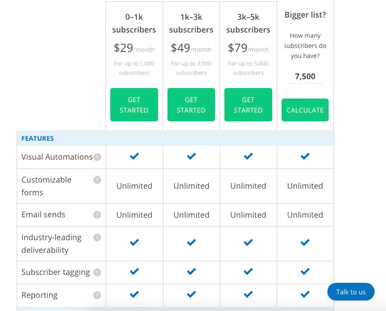Click Get Started for 0–1k subscribers plan
386x311 pixels.
coord(134,105)
